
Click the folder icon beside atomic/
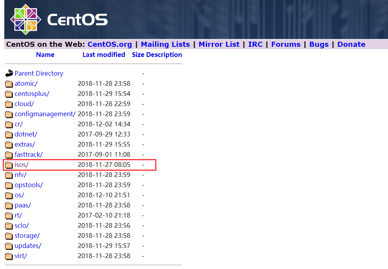click(x=9, y=84)
